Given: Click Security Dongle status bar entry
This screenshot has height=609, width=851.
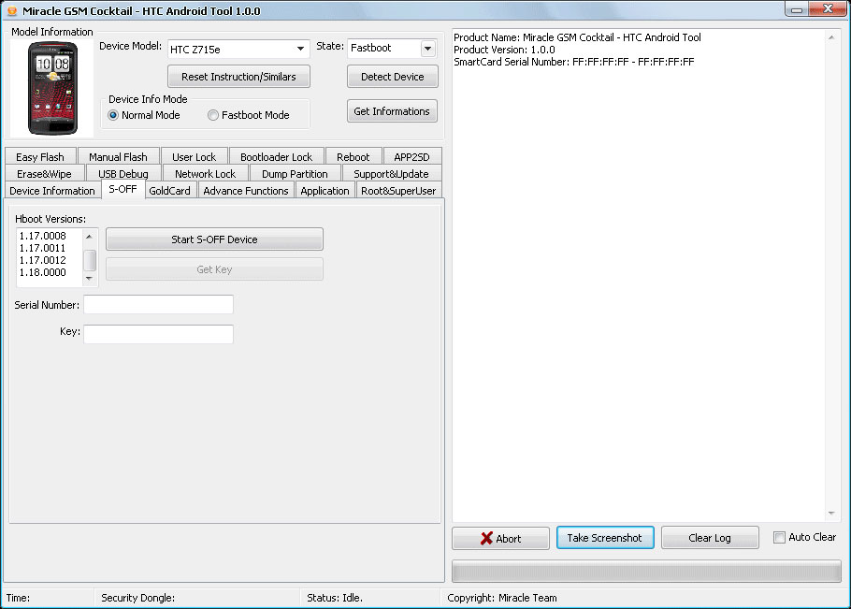Looking at the screenshot, I should click(x=137, y=598).
